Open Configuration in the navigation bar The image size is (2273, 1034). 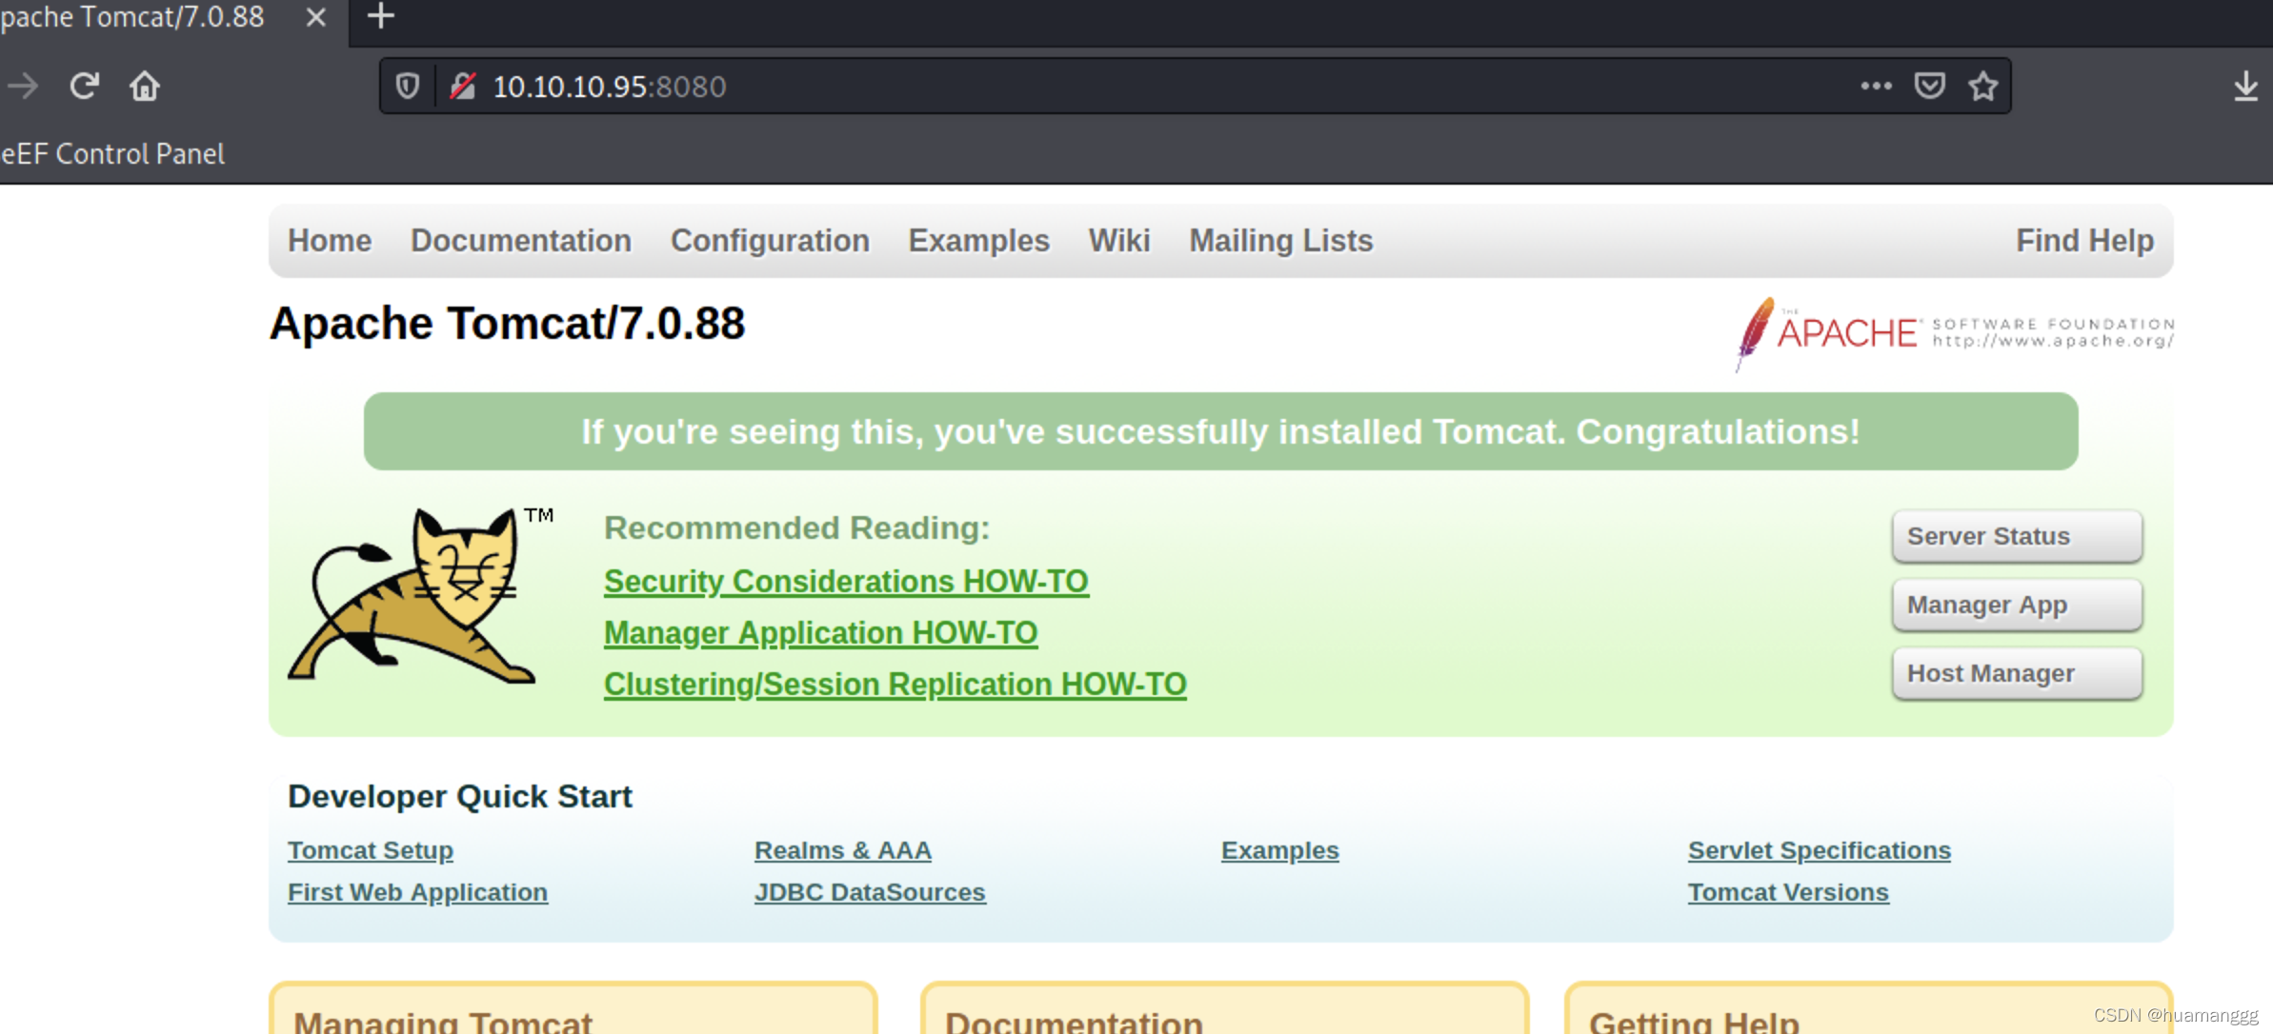[x=770, y=241]
